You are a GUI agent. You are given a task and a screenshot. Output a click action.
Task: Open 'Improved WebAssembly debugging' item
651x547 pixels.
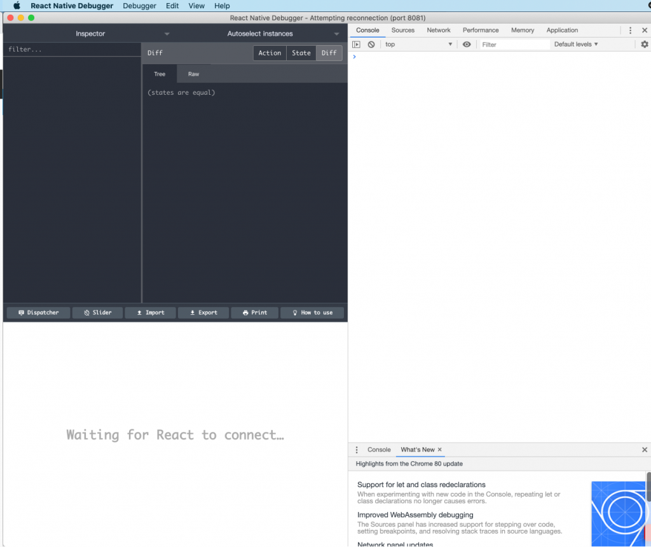[x=415, y=515]
